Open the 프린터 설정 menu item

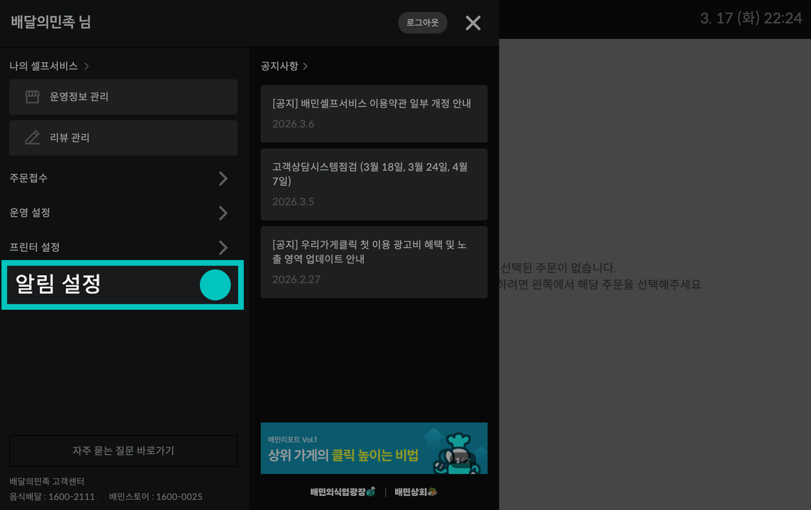119,247
